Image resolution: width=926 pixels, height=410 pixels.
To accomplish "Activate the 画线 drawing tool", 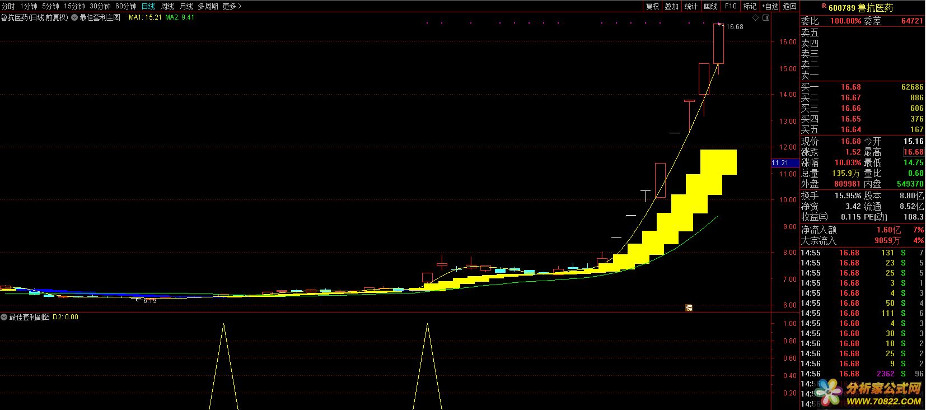I will (711, 6).
